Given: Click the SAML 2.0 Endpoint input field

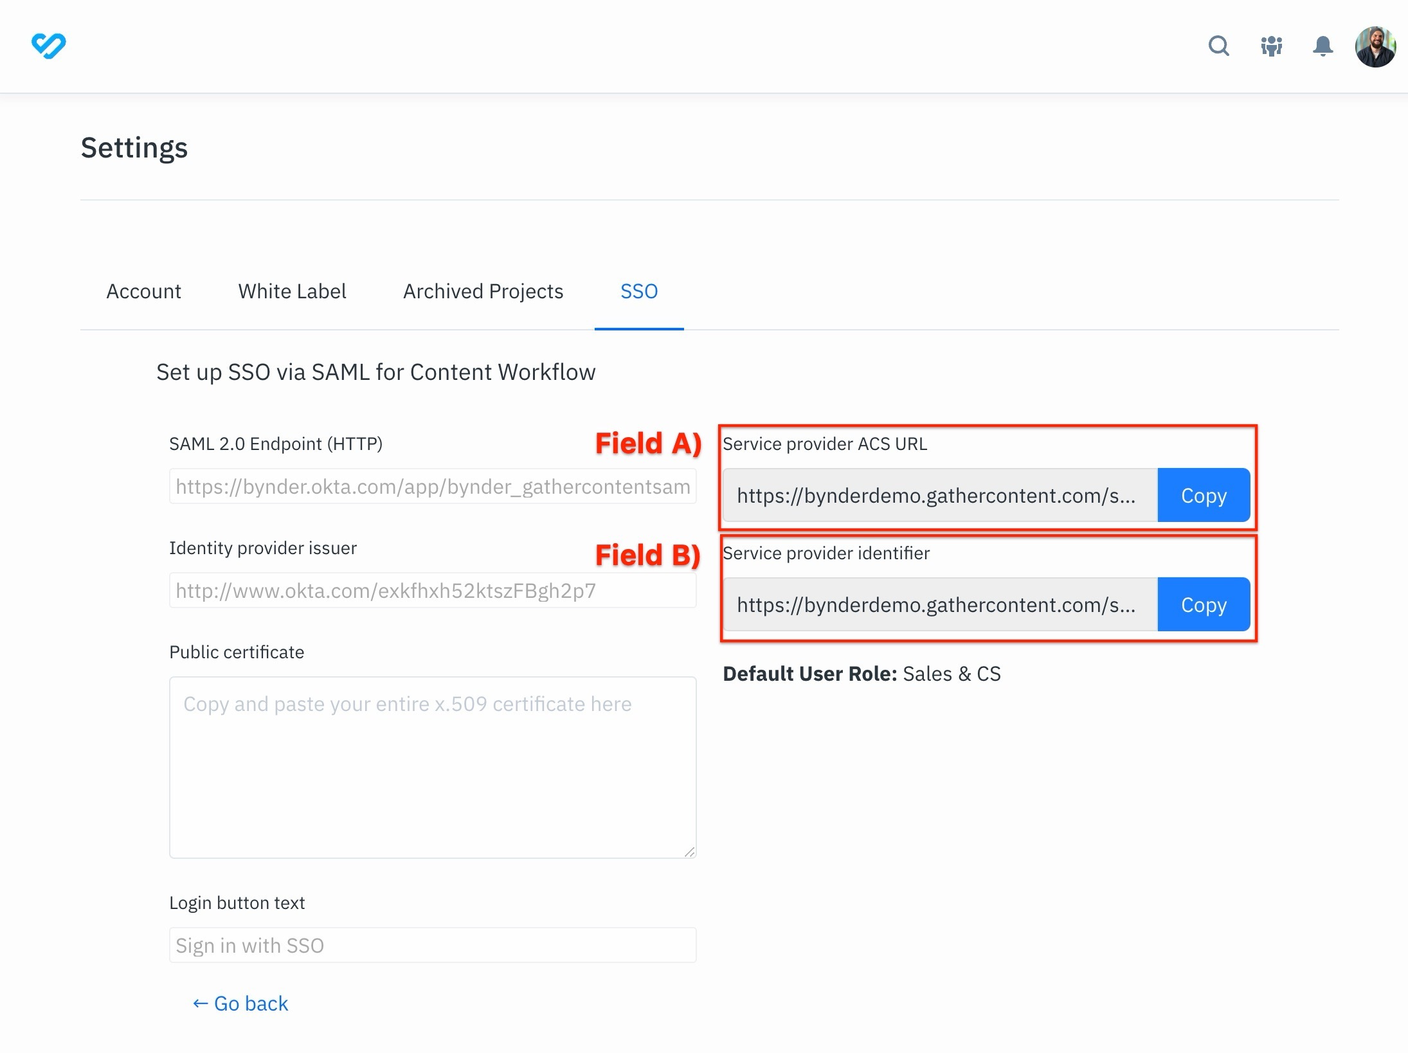Looking at the screenshot, I should pyautogui.click(x=433, y=487).
